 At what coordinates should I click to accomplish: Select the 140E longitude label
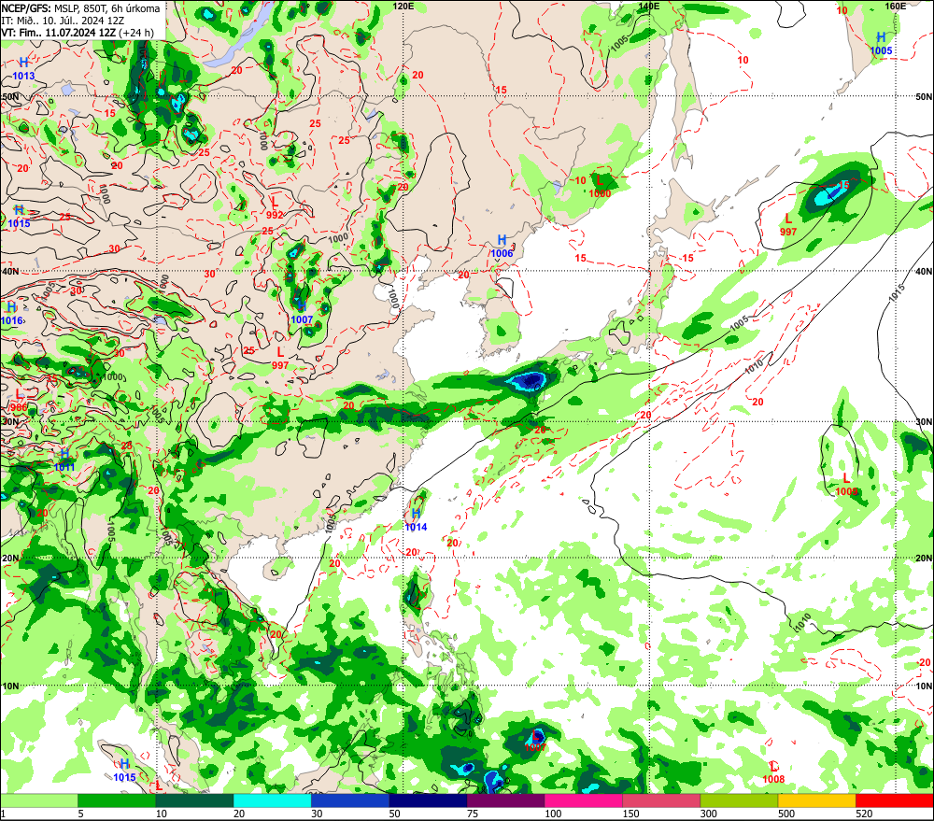649,6
